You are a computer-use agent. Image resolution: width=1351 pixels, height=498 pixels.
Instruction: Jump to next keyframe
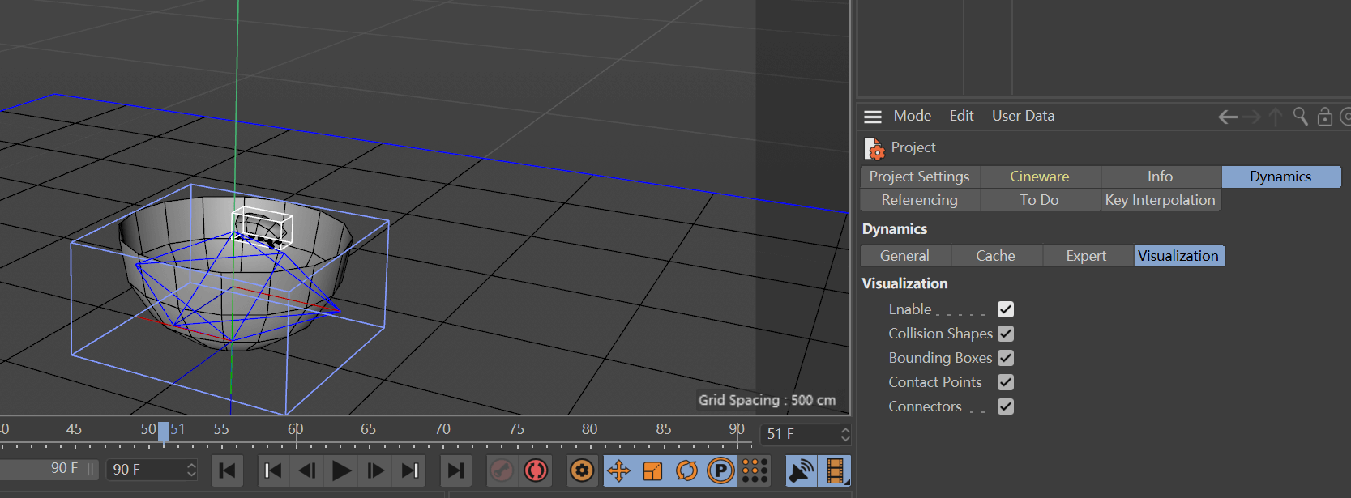tap(410, 470)
